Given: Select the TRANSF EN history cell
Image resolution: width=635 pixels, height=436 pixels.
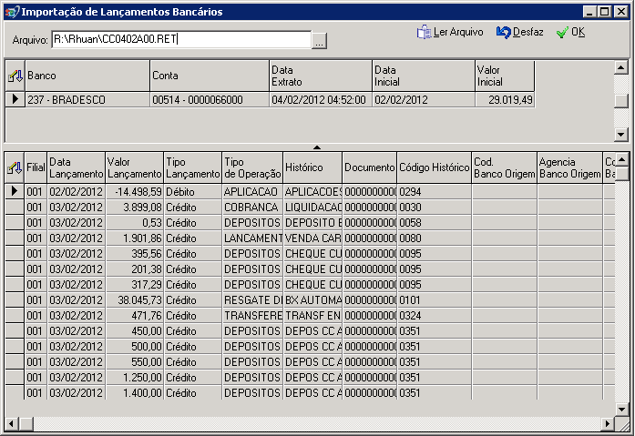Looking at the screenshot, I should tap(312, 316).
